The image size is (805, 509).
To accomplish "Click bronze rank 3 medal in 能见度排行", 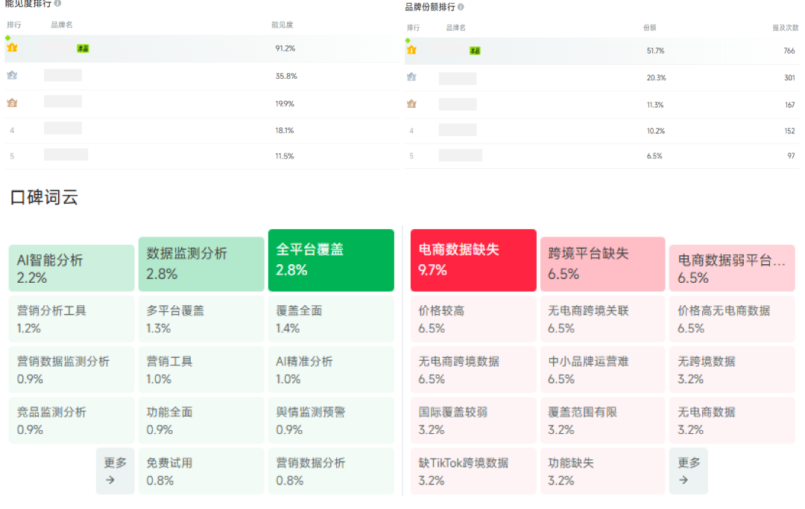I will (x=12, y=103).
